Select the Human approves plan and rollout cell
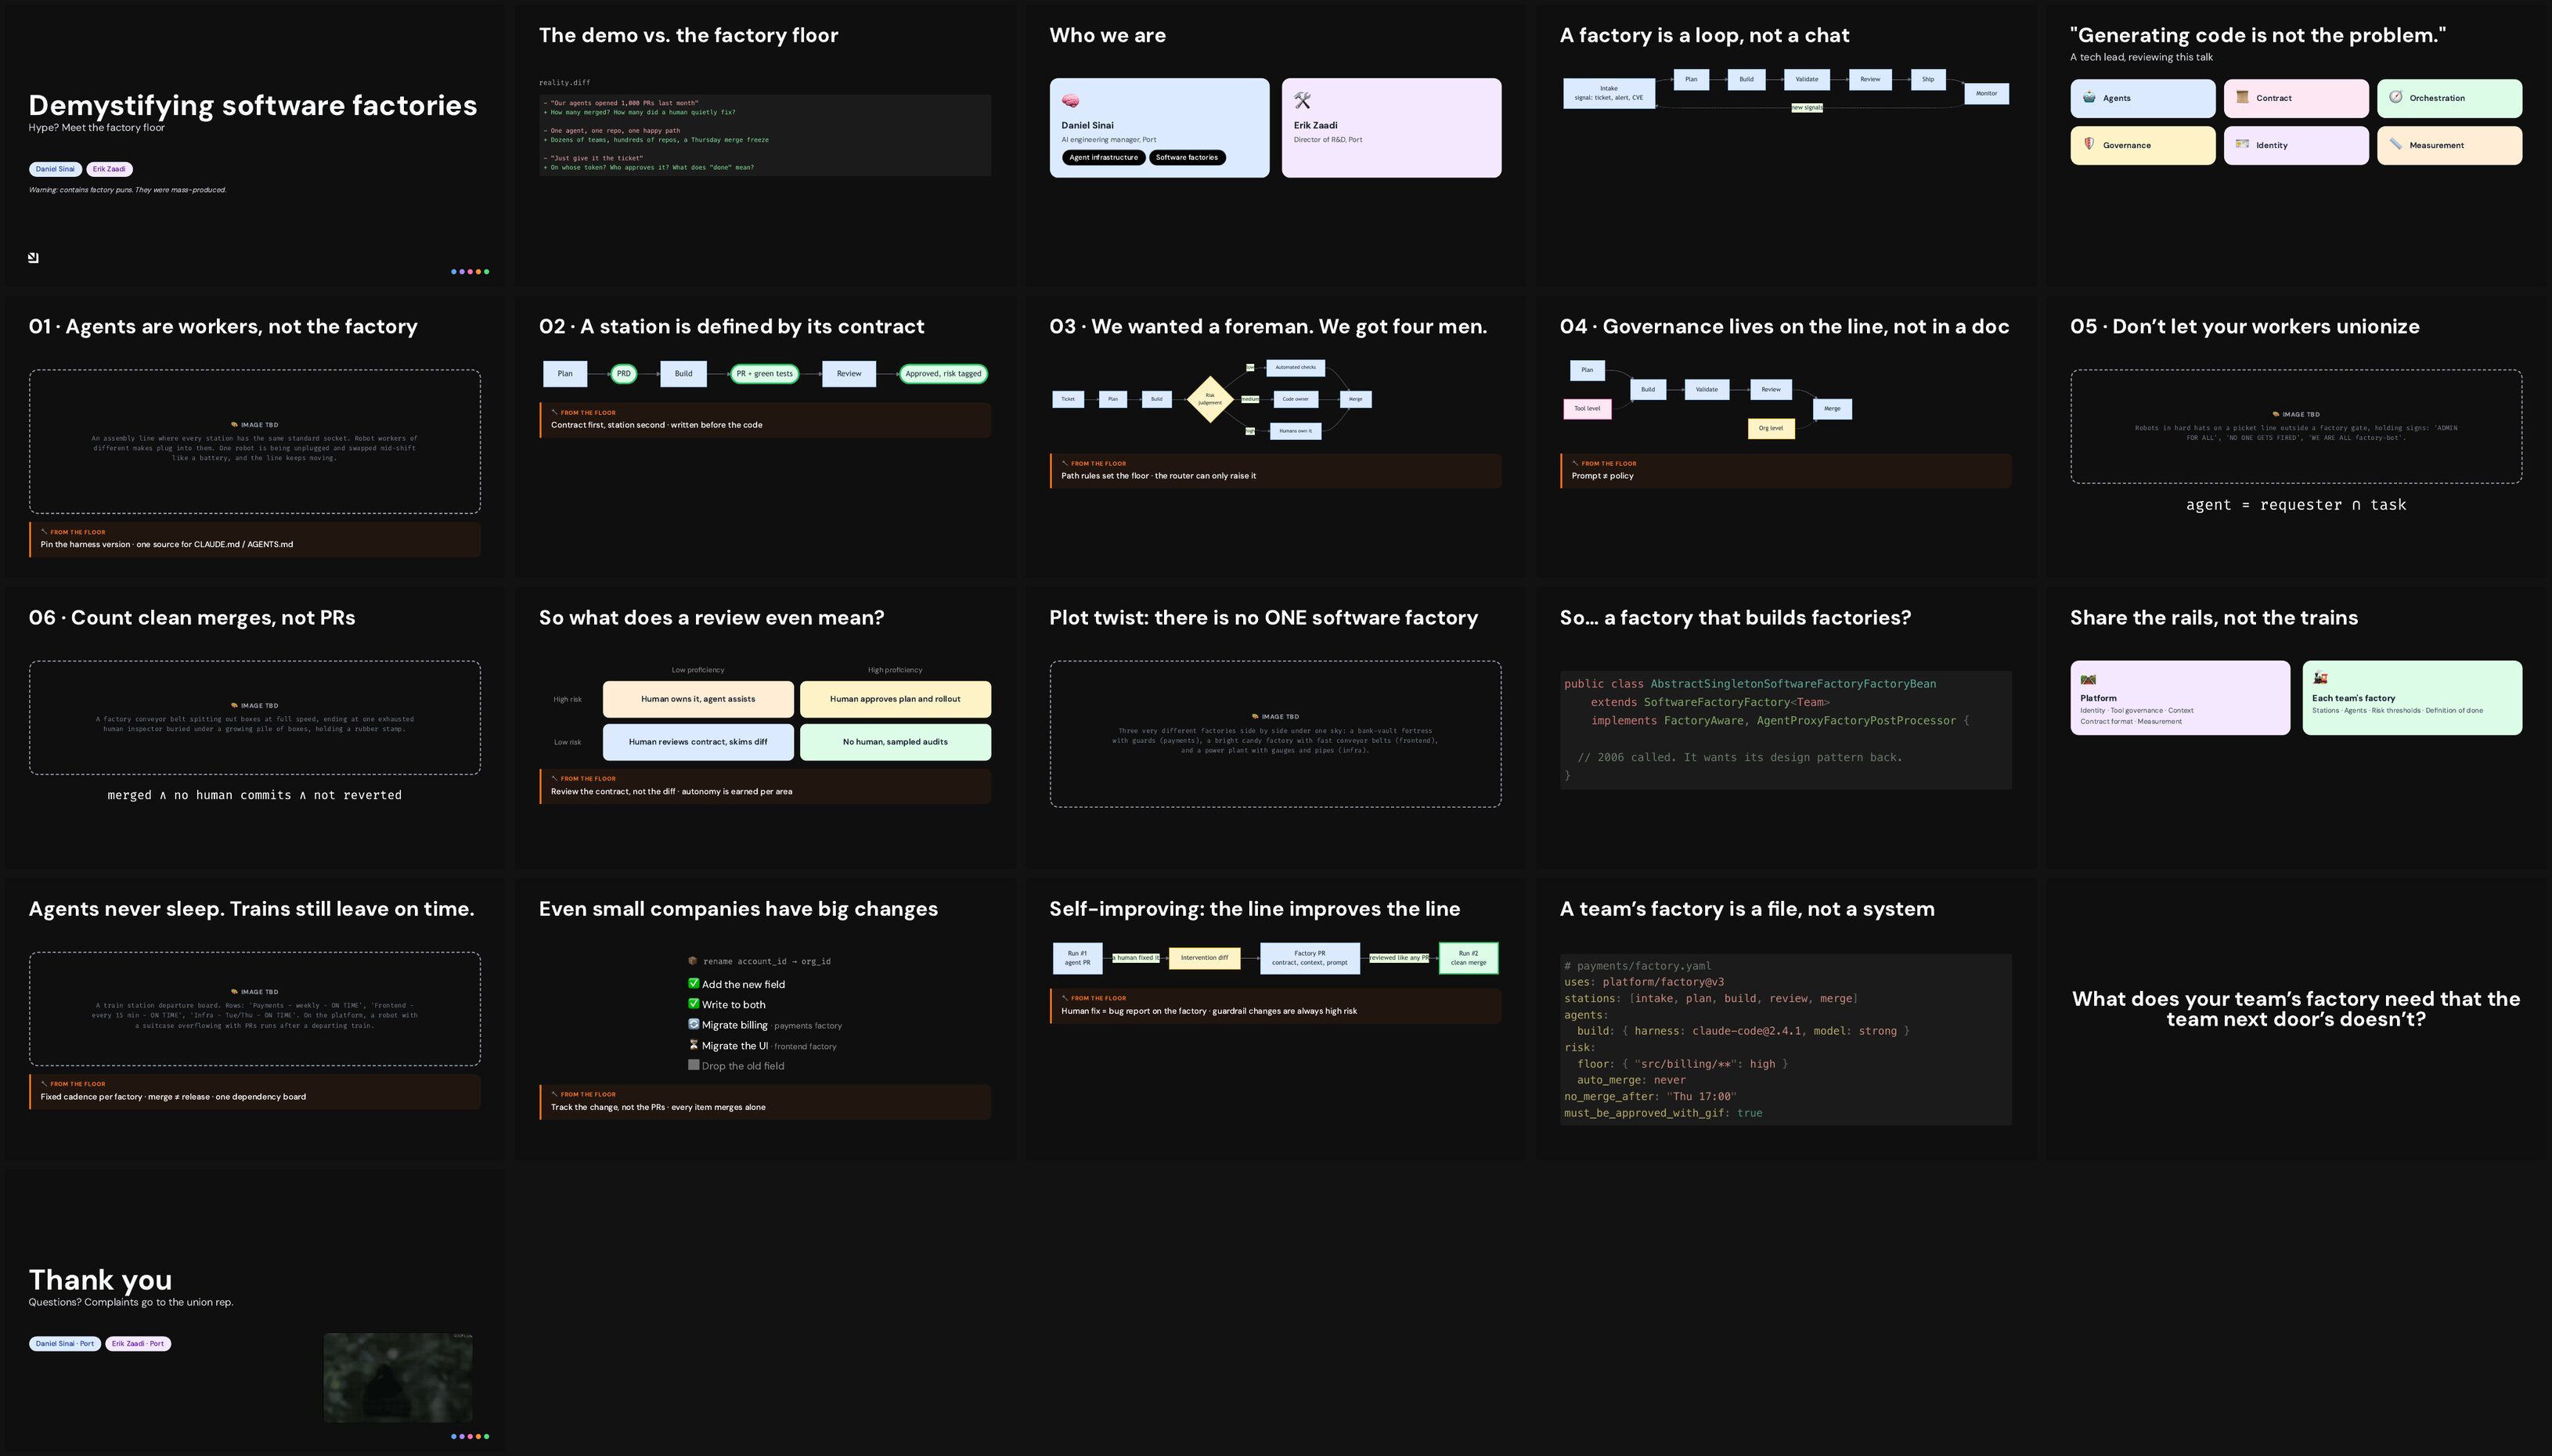 (x=895, y=699)
